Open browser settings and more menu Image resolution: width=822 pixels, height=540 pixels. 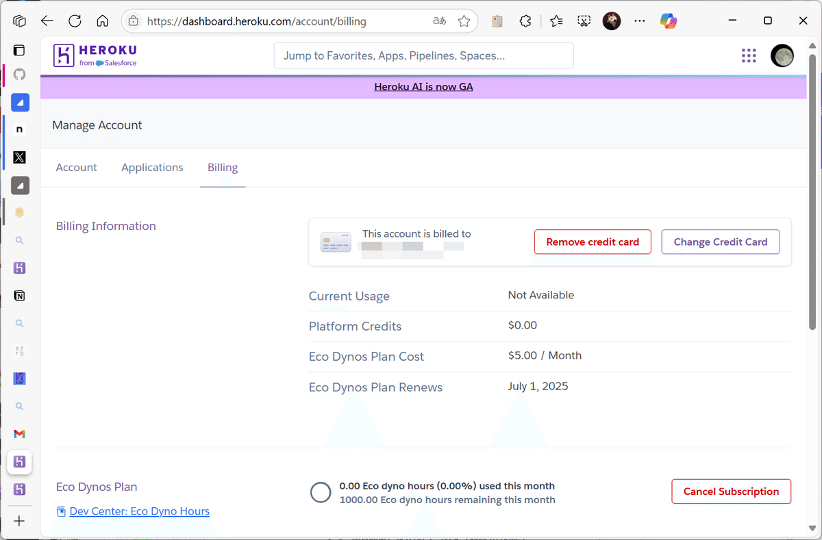[x=640, y=21]
